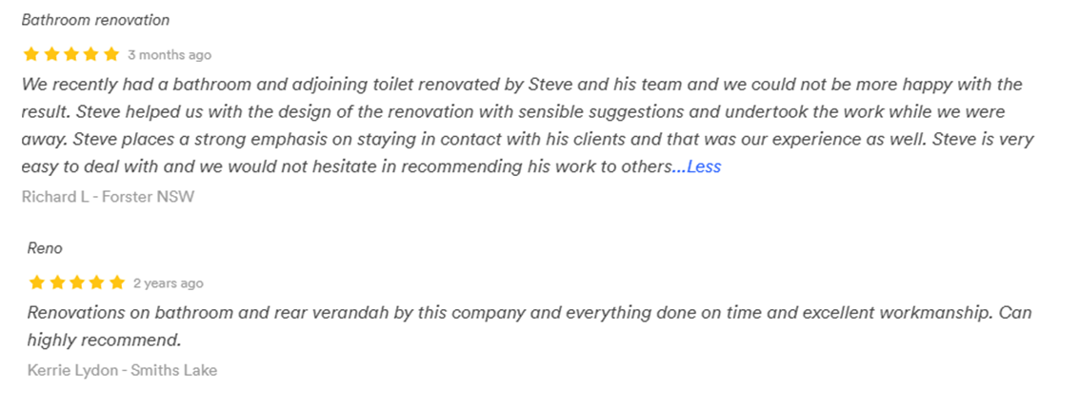Viewport: 1079px width, 409px height.
Task: Click the '2 years ago' timestamp
Action: [169, 283]
